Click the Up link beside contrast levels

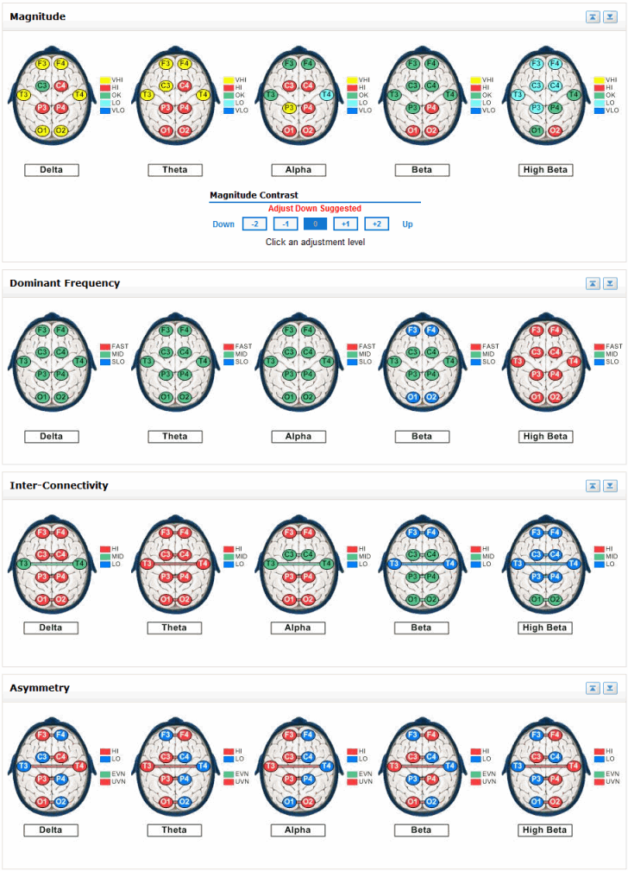click(408, 224)
